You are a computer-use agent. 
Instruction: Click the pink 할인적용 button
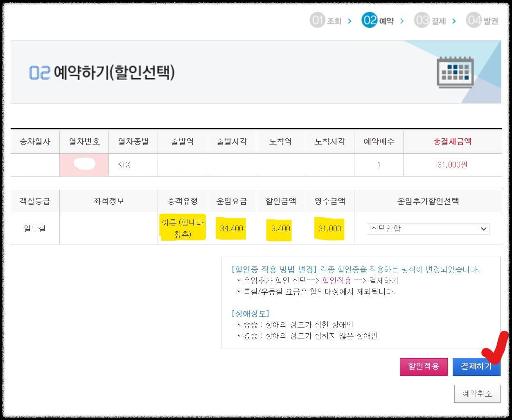424,367
